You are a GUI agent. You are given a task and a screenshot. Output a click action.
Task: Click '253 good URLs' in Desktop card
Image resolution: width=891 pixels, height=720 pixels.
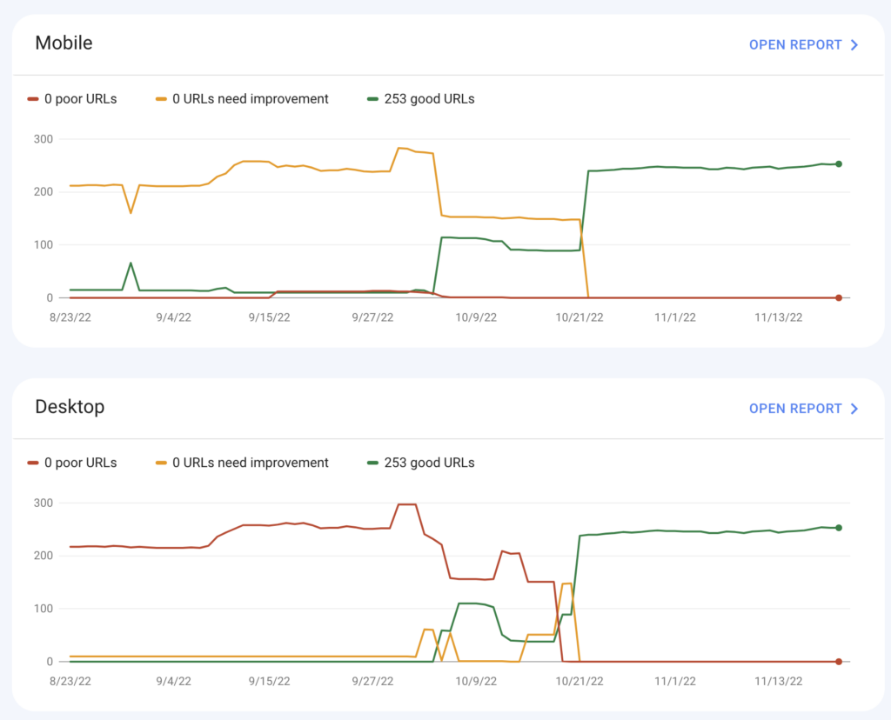tap(430, 463)
